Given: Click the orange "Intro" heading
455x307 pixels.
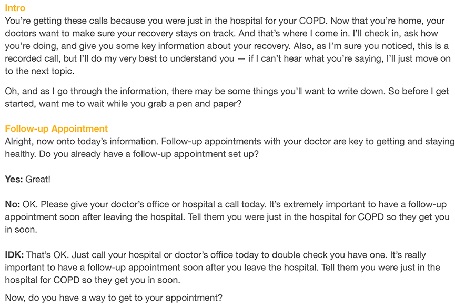Looking at the screenshot, I should coord(15,8).
